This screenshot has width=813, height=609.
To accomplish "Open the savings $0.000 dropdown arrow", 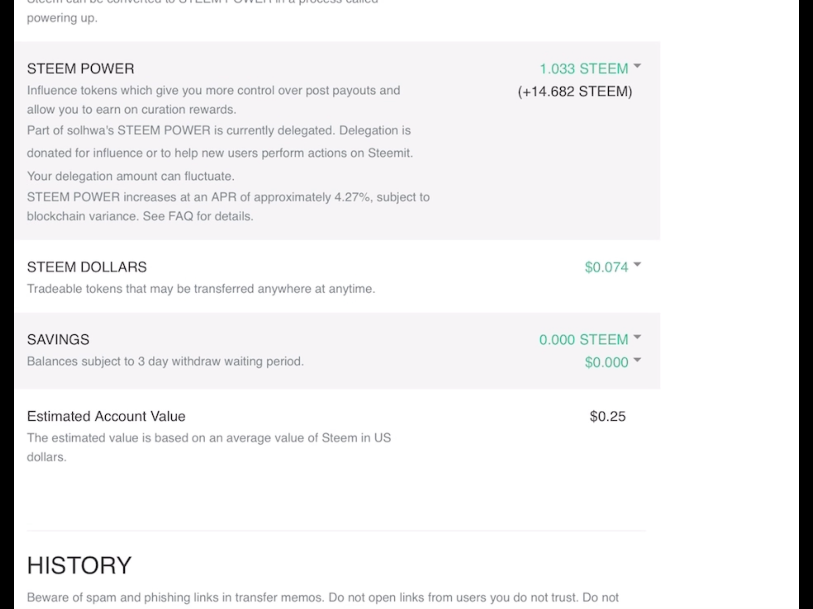I will 637,360.
